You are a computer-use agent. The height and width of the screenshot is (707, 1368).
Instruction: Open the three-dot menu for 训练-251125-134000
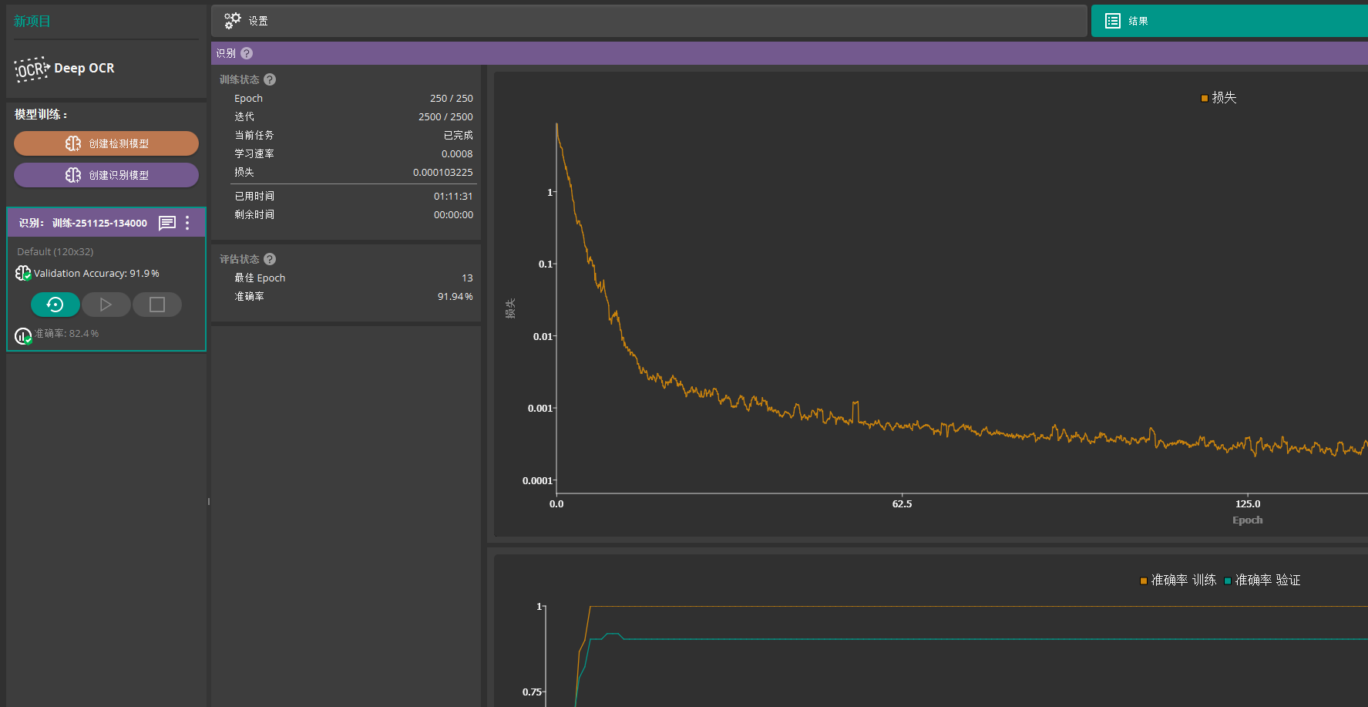187,223
